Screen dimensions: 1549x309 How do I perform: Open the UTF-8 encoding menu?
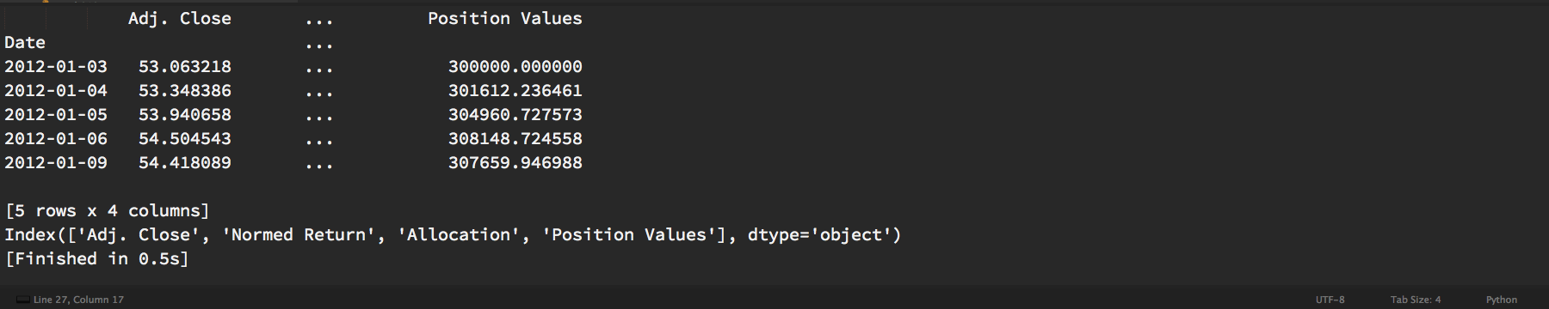point(1330,300)
